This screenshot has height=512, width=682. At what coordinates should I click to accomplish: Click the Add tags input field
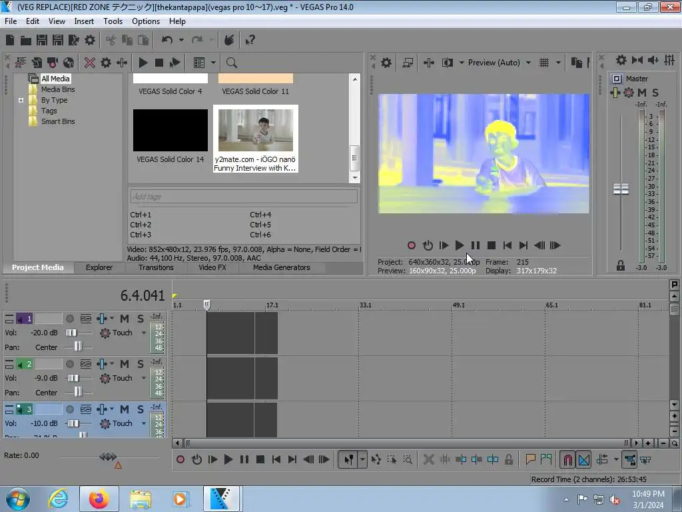click(244, 197)
